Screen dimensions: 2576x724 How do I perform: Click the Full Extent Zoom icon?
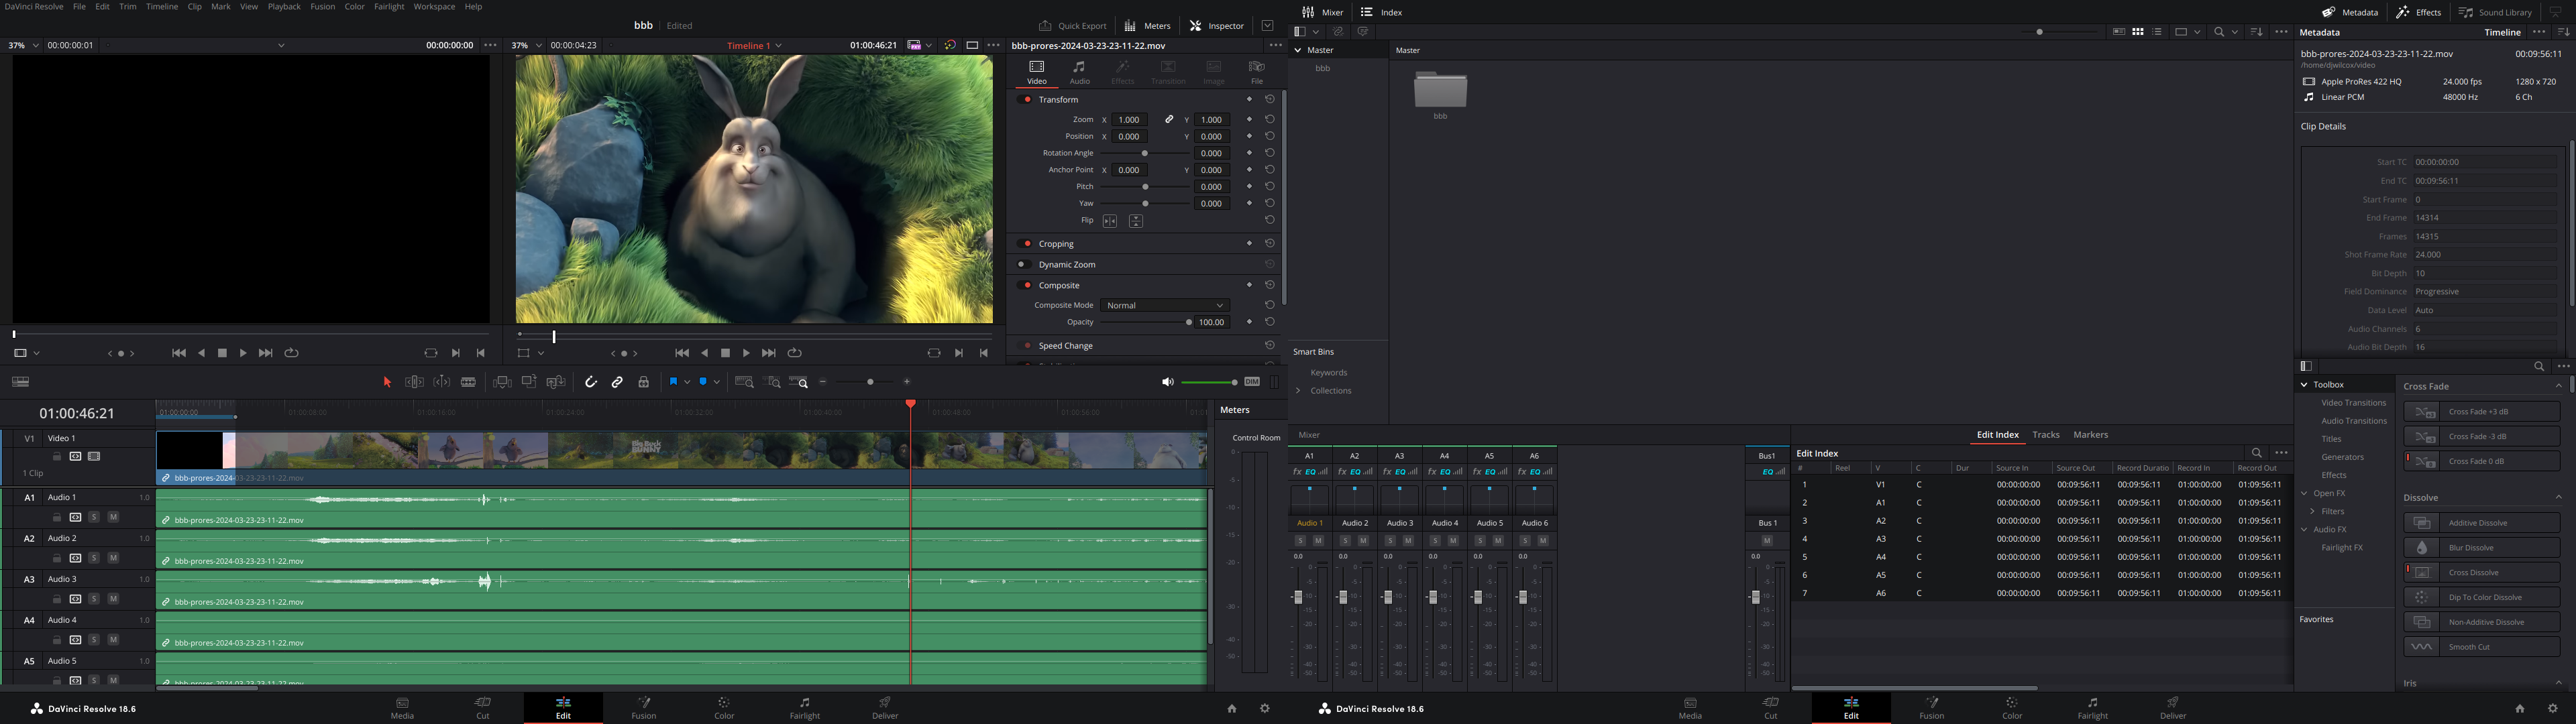tap(744, 382)
